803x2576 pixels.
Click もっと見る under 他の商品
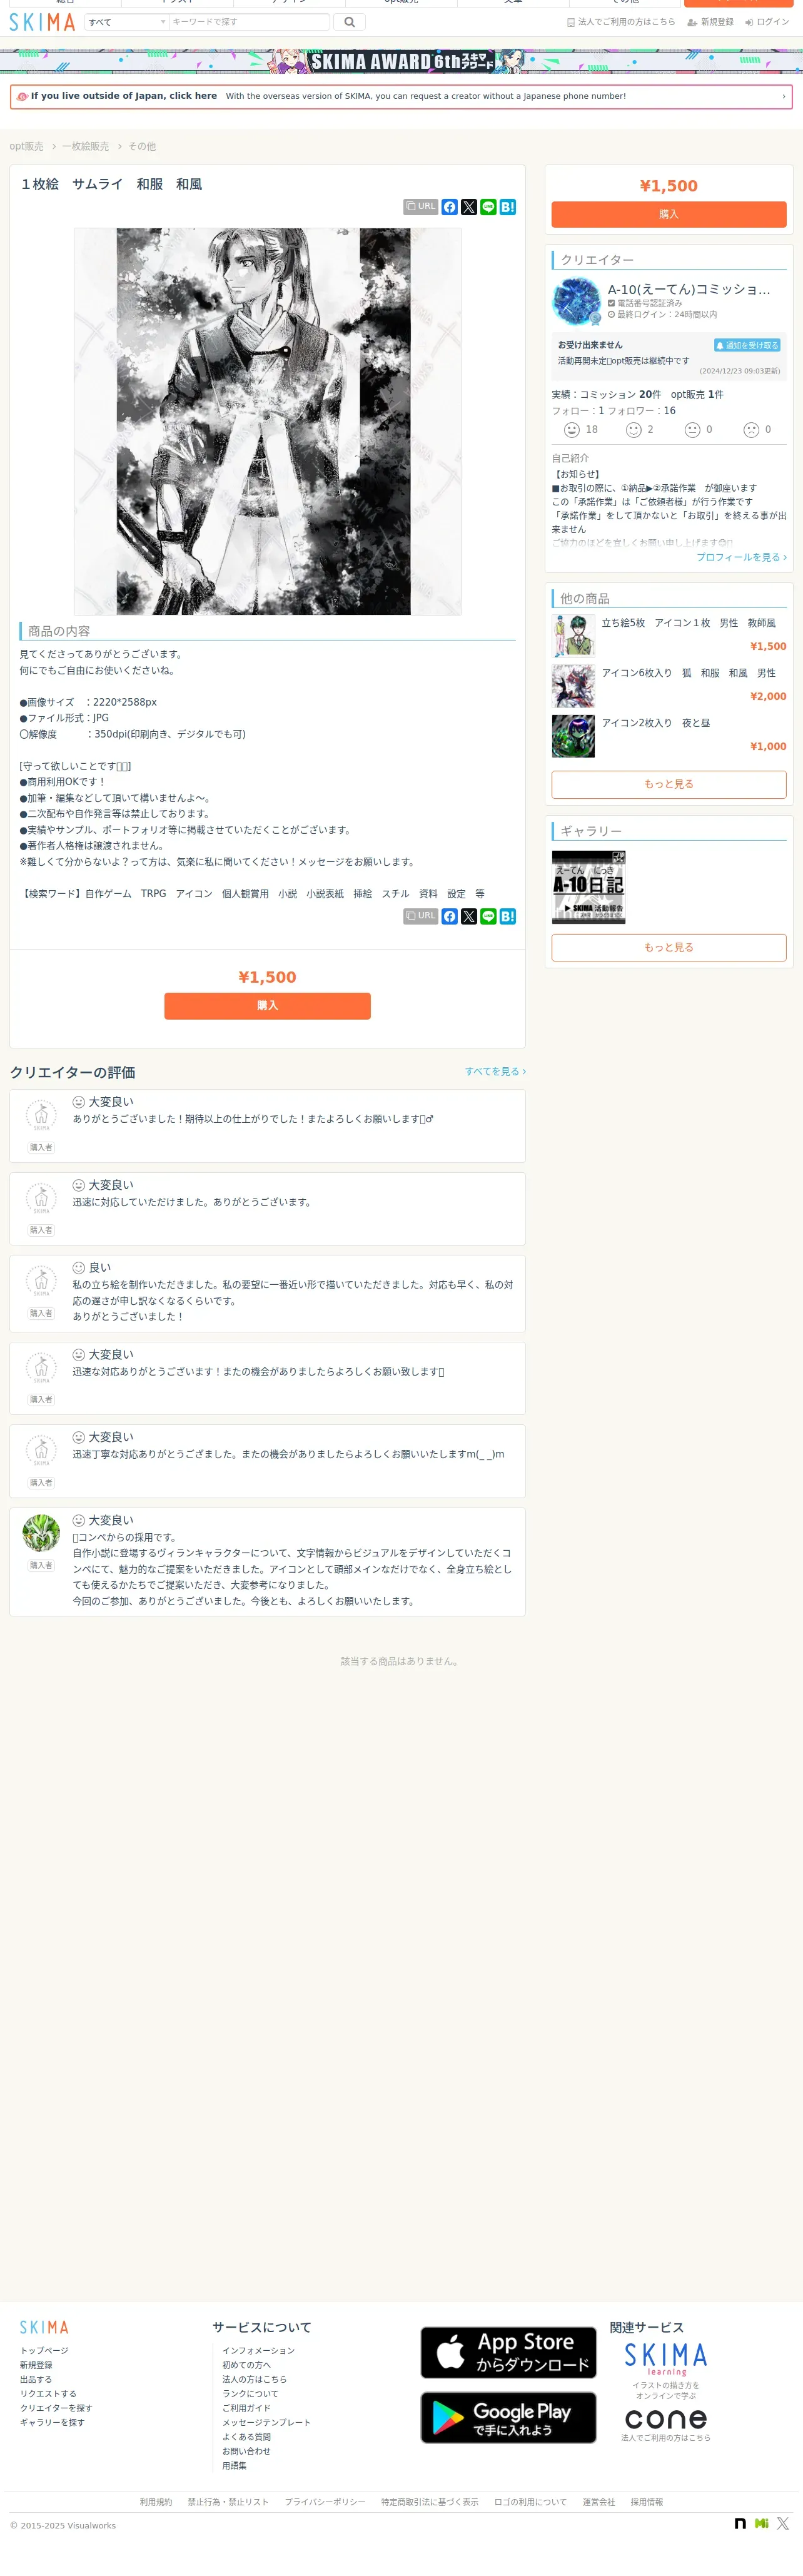[669, 784]
